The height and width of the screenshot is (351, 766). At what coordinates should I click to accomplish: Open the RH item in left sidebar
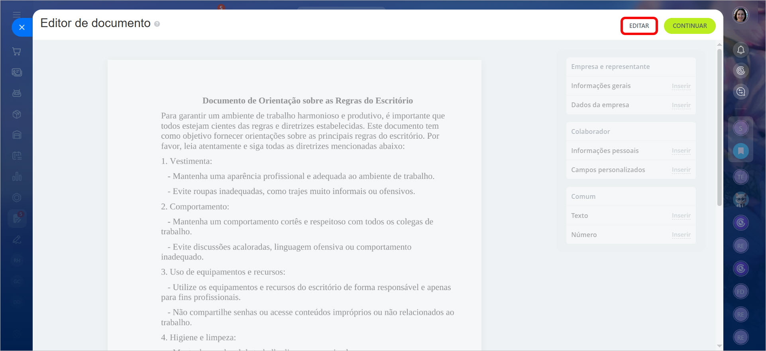click(x=17, y=261)
